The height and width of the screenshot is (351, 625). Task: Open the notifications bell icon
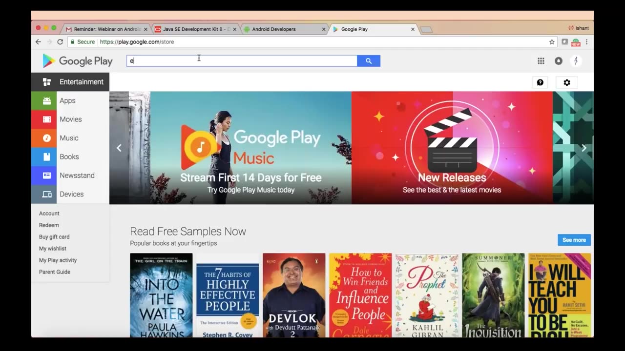point(559,61)
